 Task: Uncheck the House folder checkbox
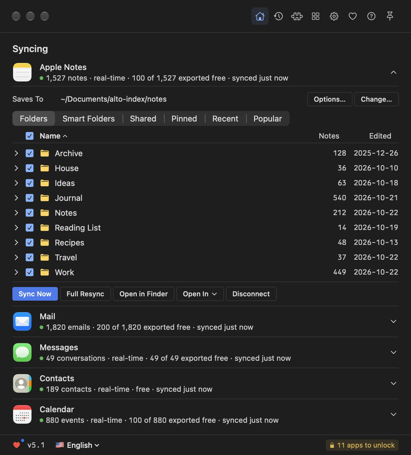click(x=29, y=168)
